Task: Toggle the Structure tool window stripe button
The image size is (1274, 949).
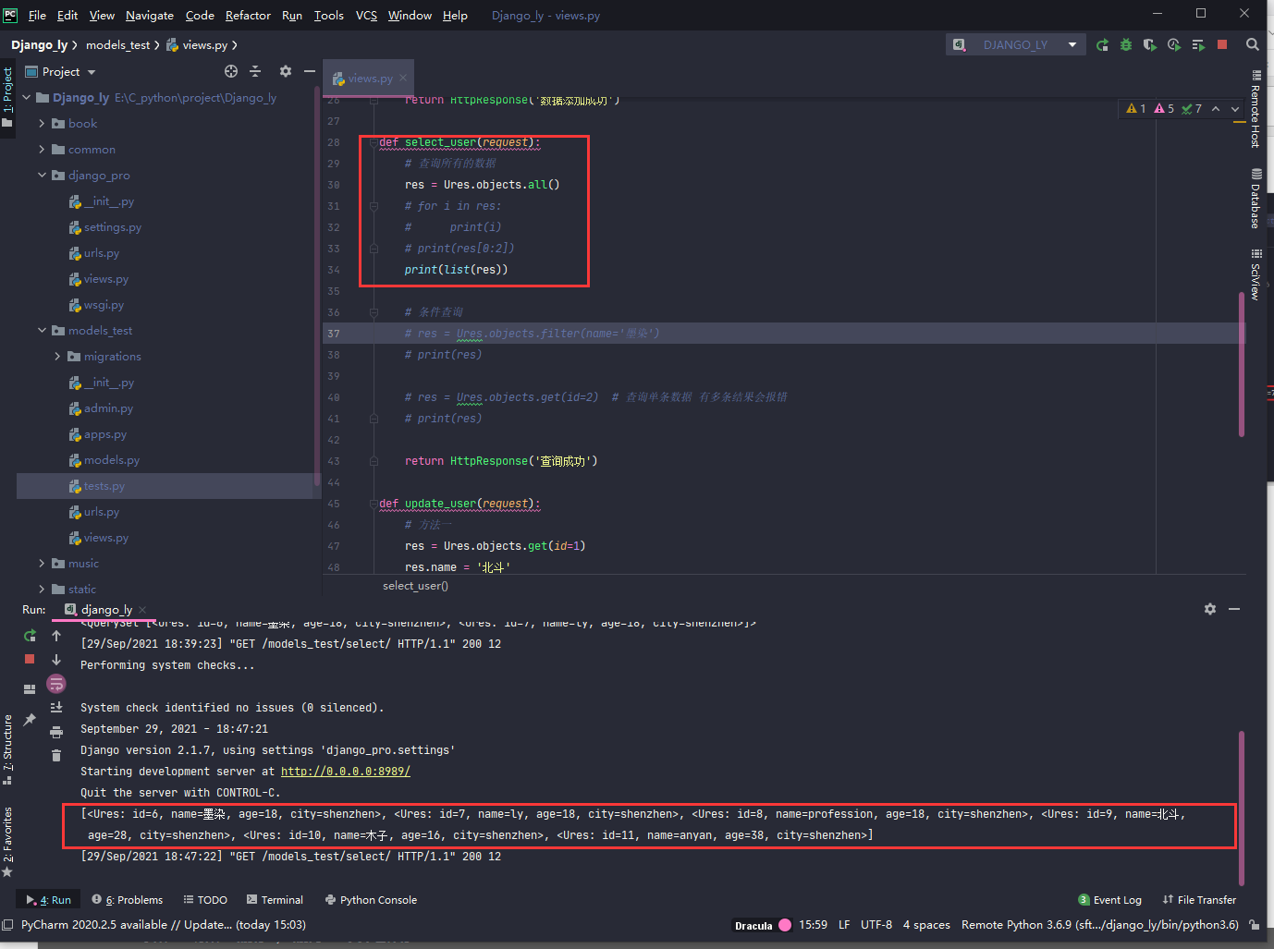Action: [7, 749]
